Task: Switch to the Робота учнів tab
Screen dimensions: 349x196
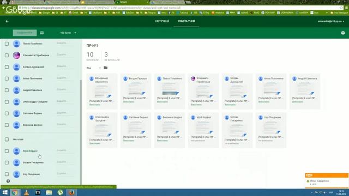Action: tap(186, 21)
